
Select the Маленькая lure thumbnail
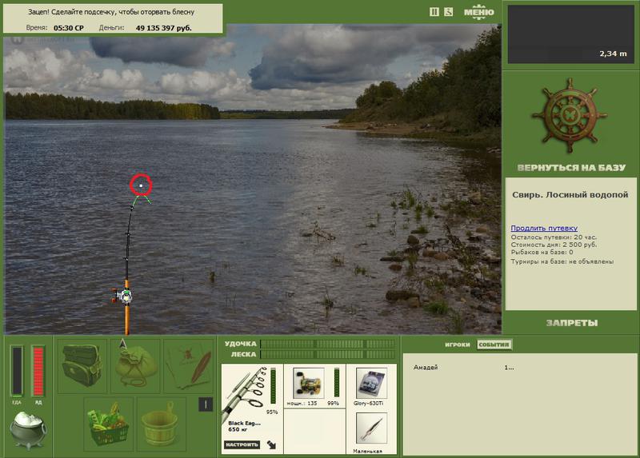(x=371, y=428)
